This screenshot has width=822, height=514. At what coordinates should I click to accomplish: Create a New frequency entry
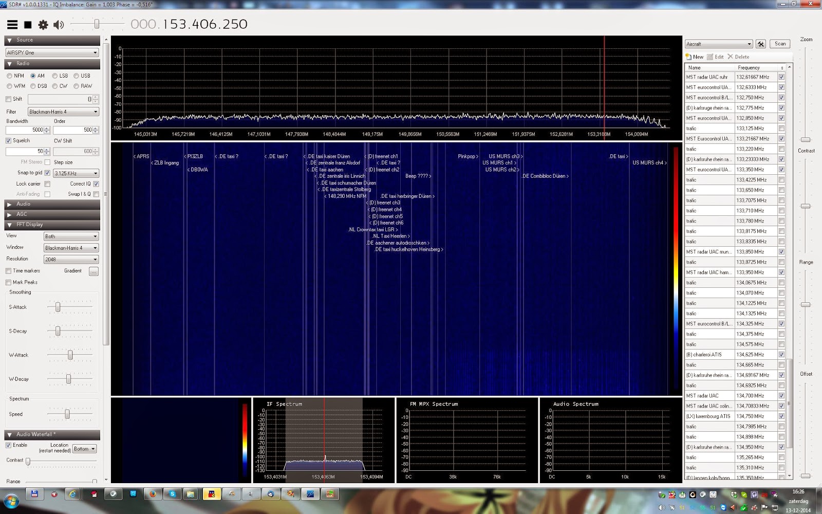(x=695, y=57)
